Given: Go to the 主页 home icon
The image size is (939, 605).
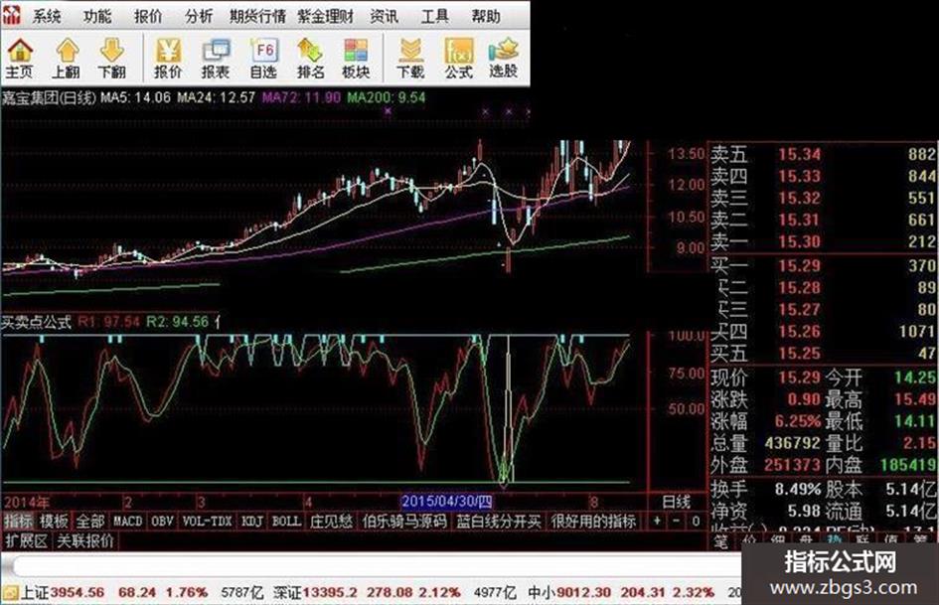Looking at the screenshot, I should click(x=20, y=58).
